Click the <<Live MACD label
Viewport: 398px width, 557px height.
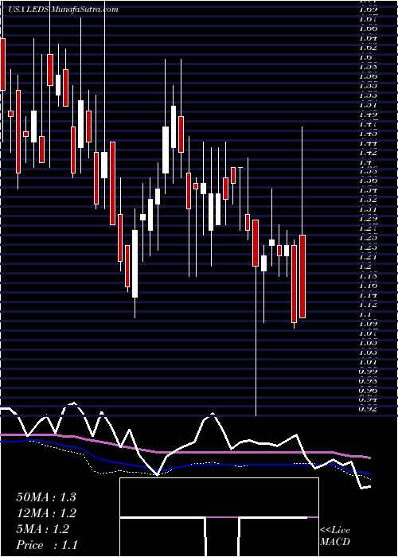click(x=335, y=536)
